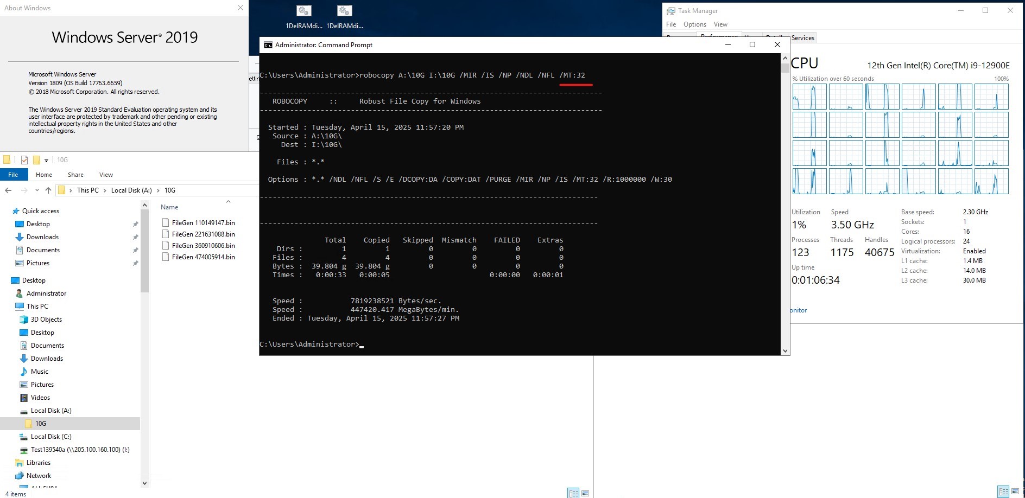This screenshot has height=498, width=1025.
Task: Unpin Downloads from Quick access
Action: tap(135, 238)
